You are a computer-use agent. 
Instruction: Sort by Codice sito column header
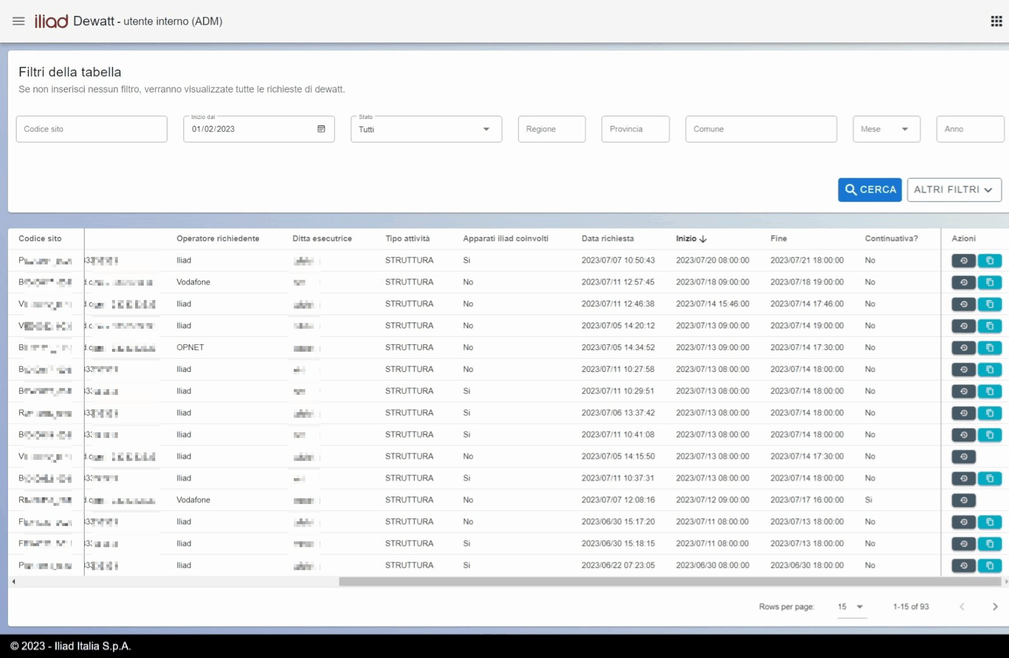[x=40, y=238]
